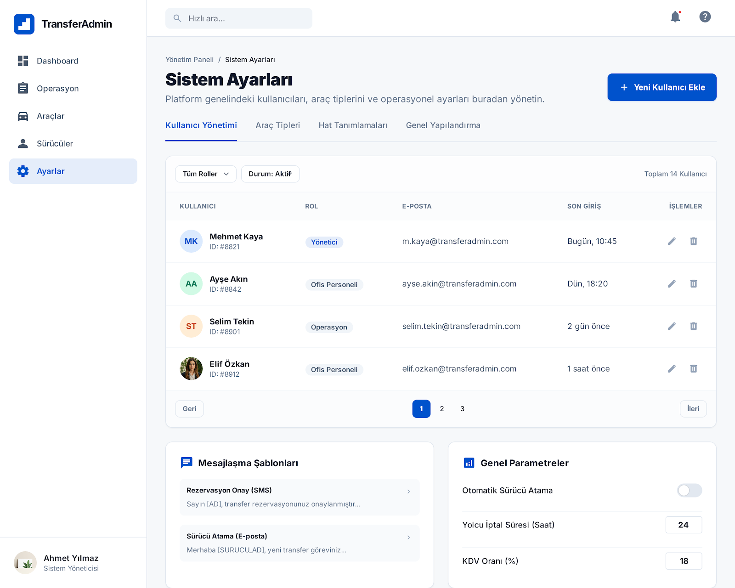Select page 2 in pagination
Screen dimensions: 735x588
click(x=442, y=409)
